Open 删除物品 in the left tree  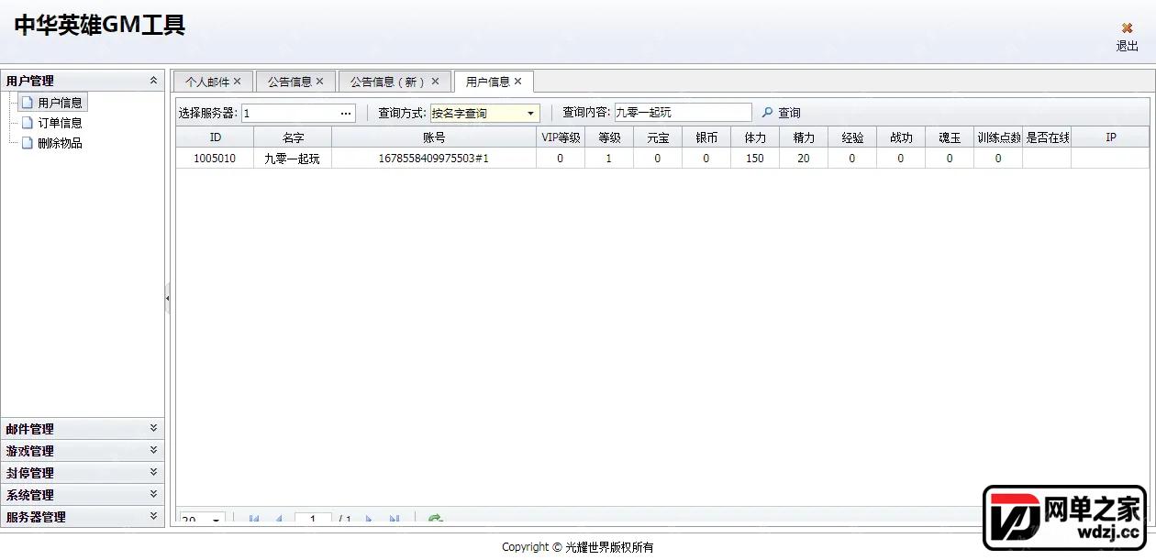point(60,143)
